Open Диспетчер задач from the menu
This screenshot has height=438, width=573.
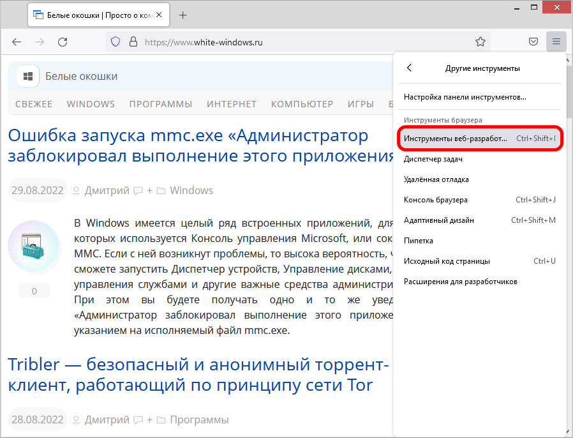[x=479, y=159]
